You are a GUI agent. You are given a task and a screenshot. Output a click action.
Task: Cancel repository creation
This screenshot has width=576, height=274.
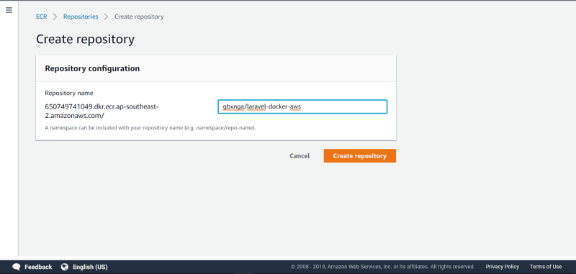tap(300, 156)
